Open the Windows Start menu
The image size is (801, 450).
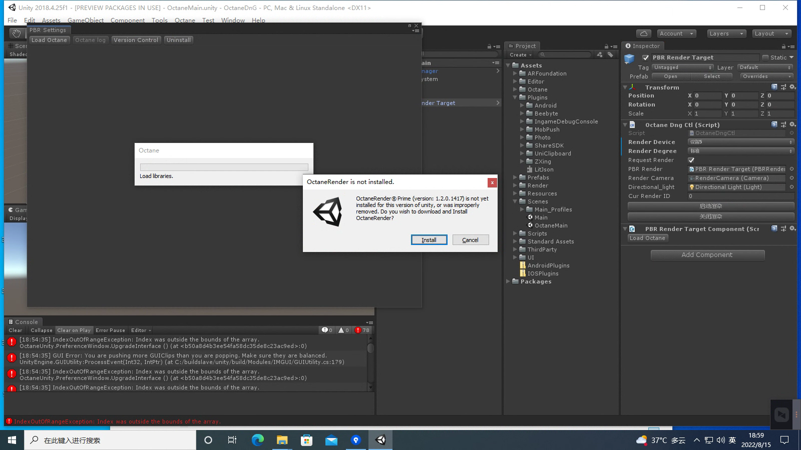point(12,440)
